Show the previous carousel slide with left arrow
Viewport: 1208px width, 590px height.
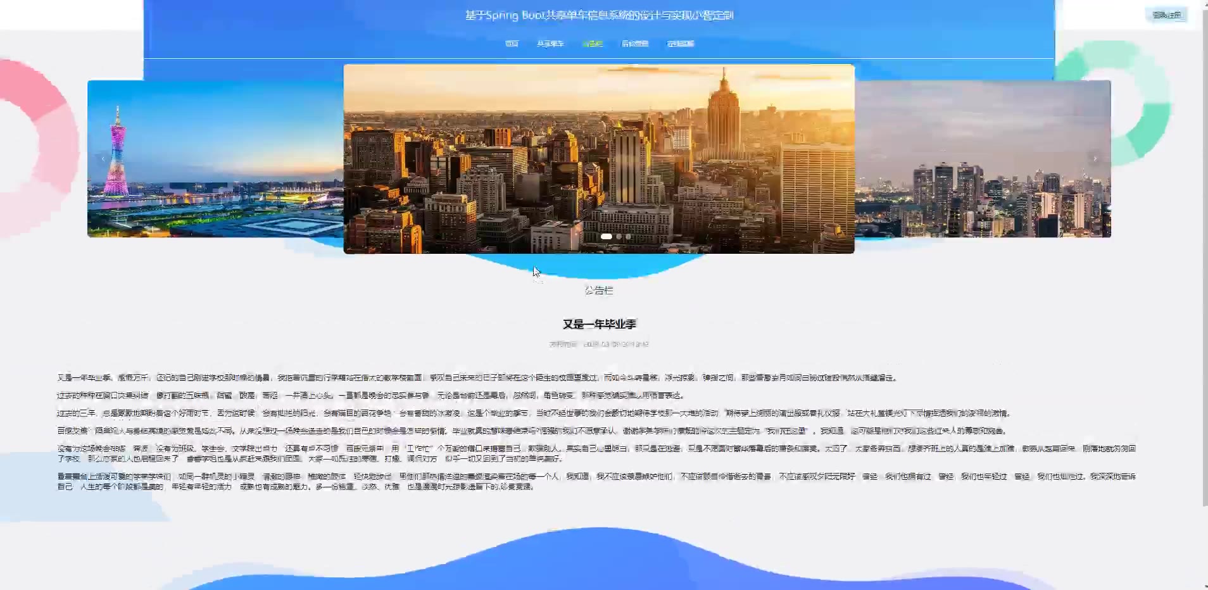pos(103,159)
